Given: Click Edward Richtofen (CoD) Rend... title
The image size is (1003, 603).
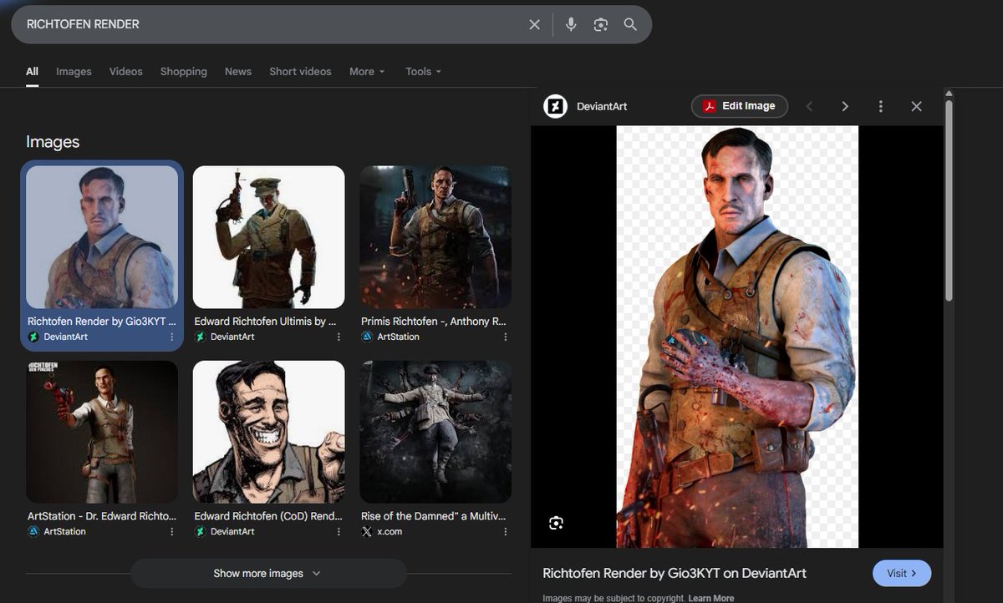Looking at the screenshot, I should click(x=268, y=516).
